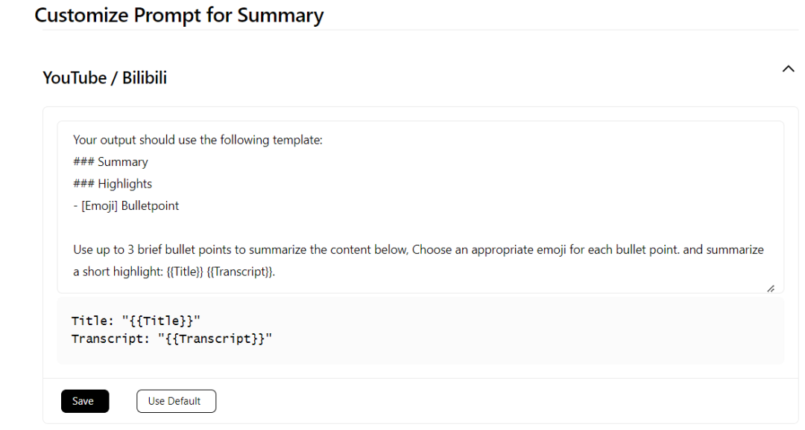Click the 'Title: "{{Title}}"' code line
Screen dimensions: 805x430
point(136,321)
